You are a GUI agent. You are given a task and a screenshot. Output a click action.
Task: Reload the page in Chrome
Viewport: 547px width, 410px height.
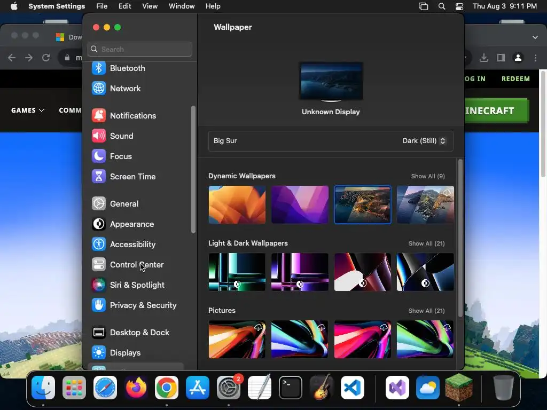pyautogui.click(x=46, y=58)
